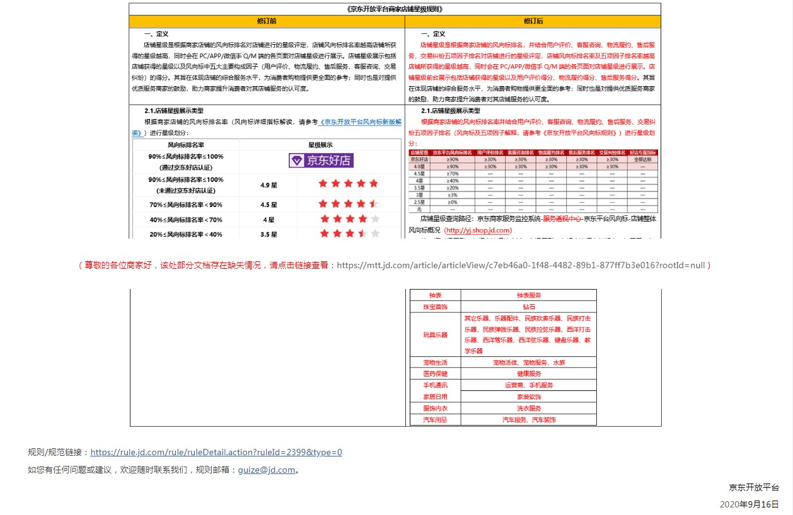Click the 70%≤风向标排名率<90% cell

coord(186,205)
